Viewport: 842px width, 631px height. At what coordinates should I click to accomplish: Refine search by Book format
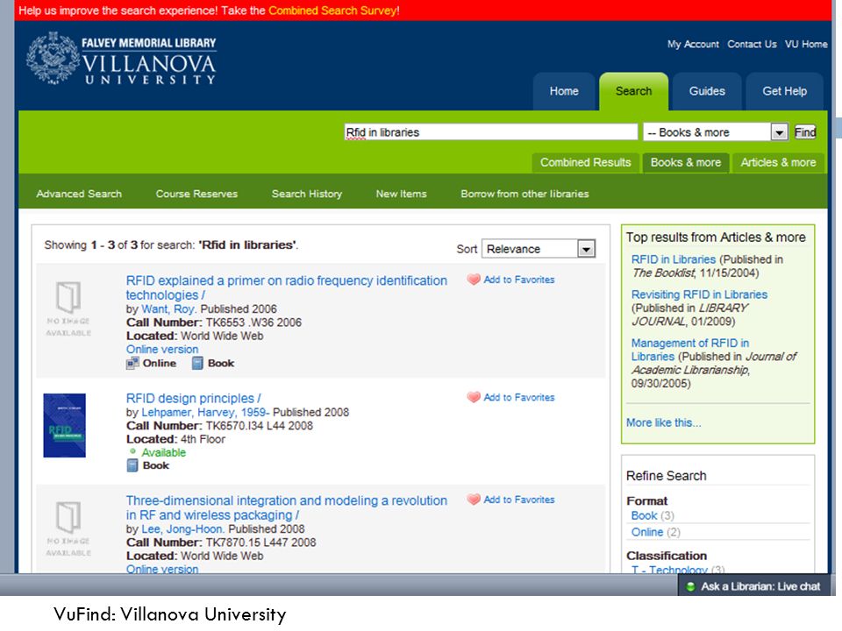point(645,515)
